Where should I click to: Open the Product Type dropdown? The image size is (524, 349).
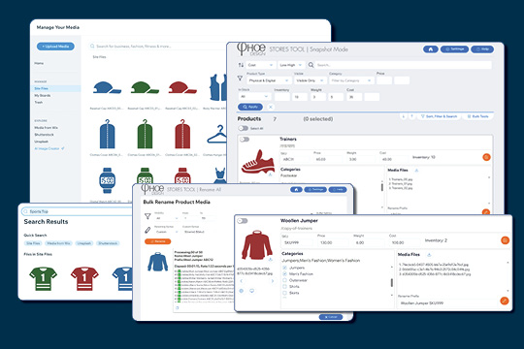point(269,80)
